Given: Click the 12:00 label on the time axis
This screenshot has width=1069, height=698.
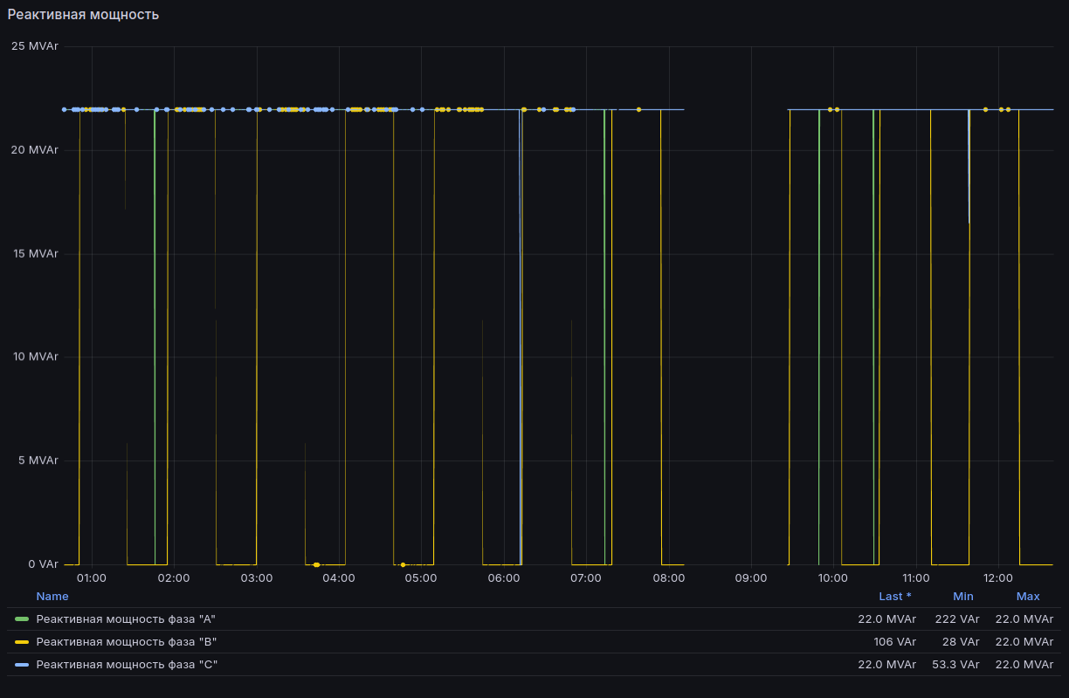Looking at the screenshot, I should coord(998,578).
